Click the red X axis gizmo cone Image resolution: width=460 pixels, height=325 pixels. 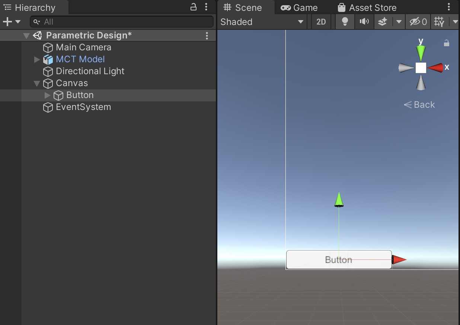point(435,67)
